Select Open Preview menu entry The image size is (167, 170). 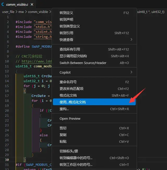(94, 118)
